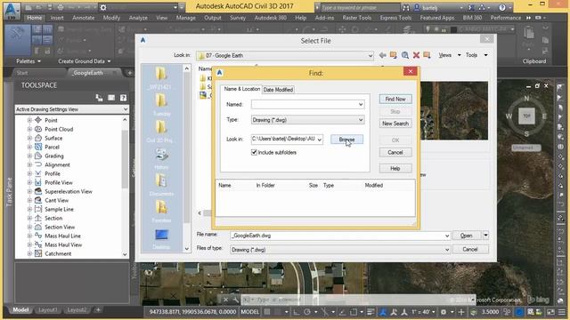Image resolution: width=570 pixels, height=320 pixels.
Task: Switch to Start drawing tab
Action: (x=22, y=73)
